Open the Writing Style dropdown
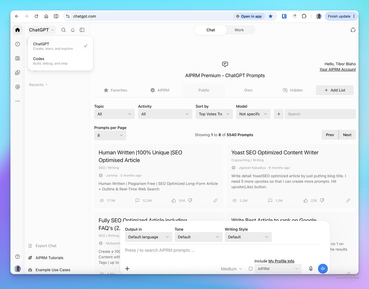369x289 pixels. 248,237
